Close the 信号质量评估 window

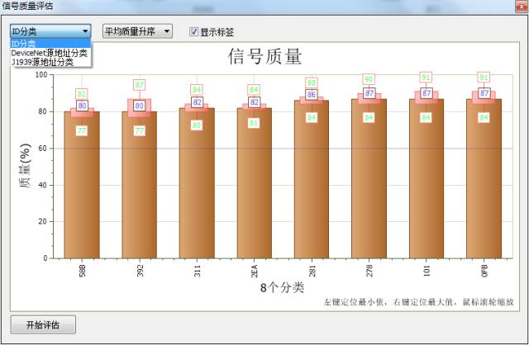pos(522,7)
